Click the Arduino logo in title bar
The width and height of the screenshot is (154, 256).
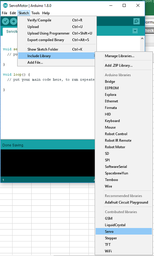(5, 5)
